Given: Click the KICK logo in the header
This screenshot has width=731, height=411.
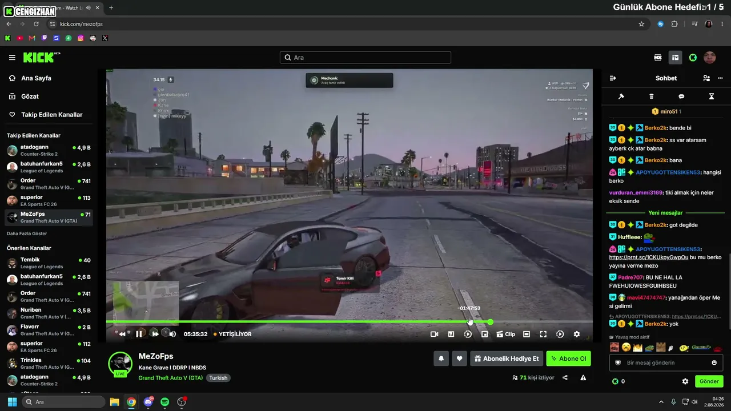Looking at the screenshot, I should [x=41, y=57].
